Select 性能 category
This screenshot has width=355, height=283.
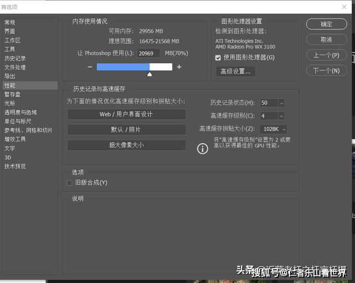[x=31, y=85]
